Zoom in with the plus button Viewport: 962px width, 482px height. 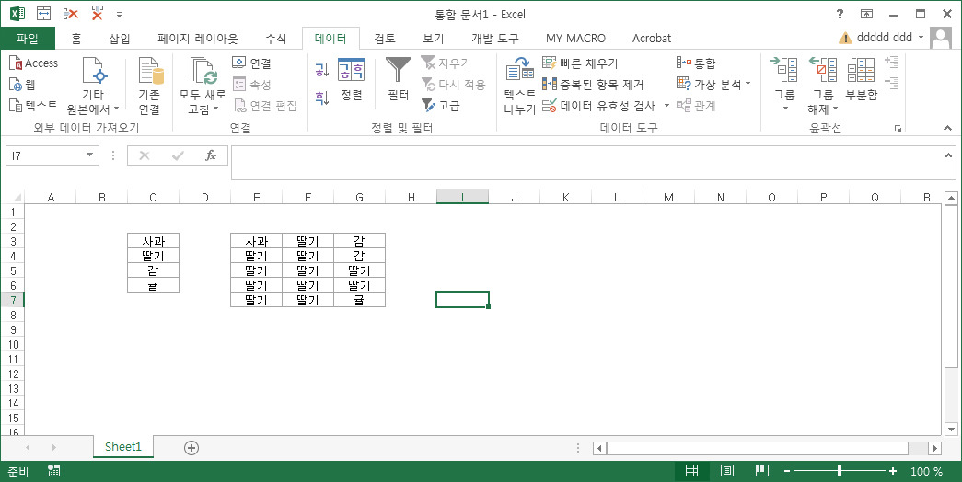click(x=893, y=471)
